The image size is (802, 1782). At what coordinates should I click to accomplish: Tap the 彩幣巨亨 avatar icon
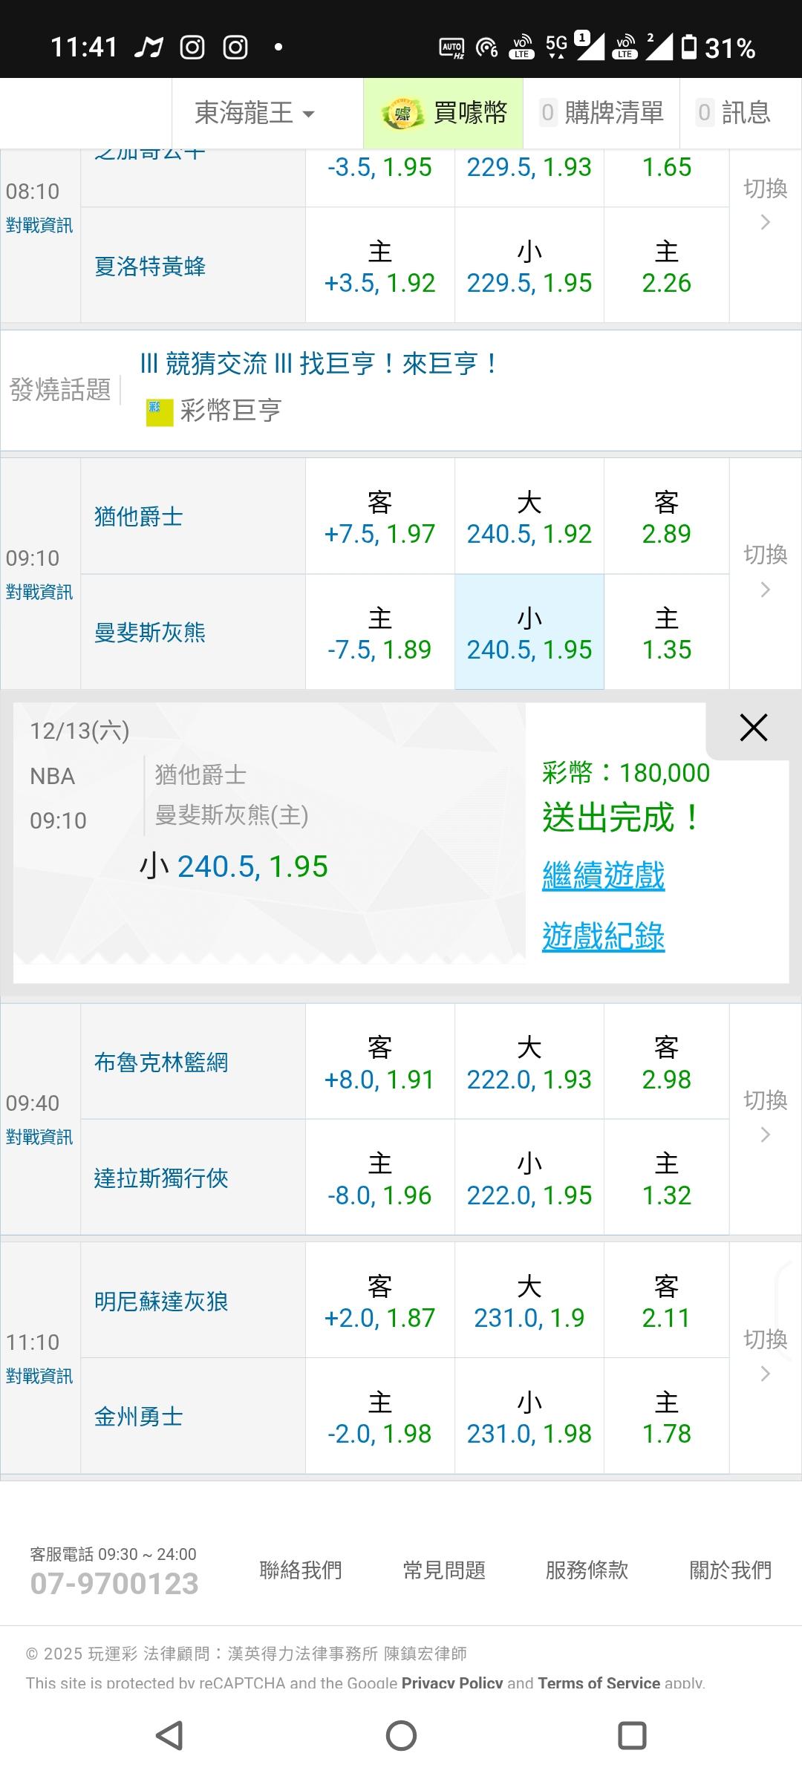point(160,411)
